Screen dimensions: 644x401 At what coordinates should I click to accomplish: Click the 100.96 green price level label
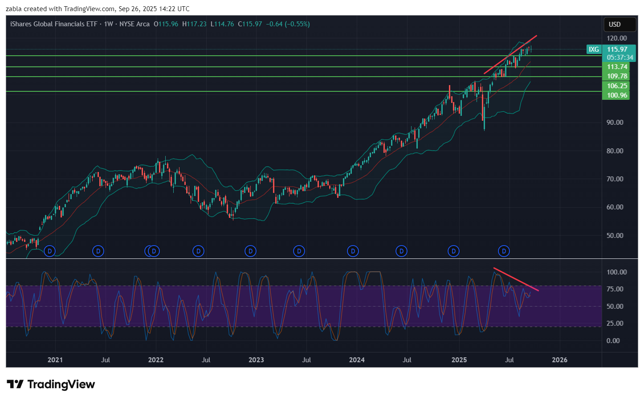(617, 95)
